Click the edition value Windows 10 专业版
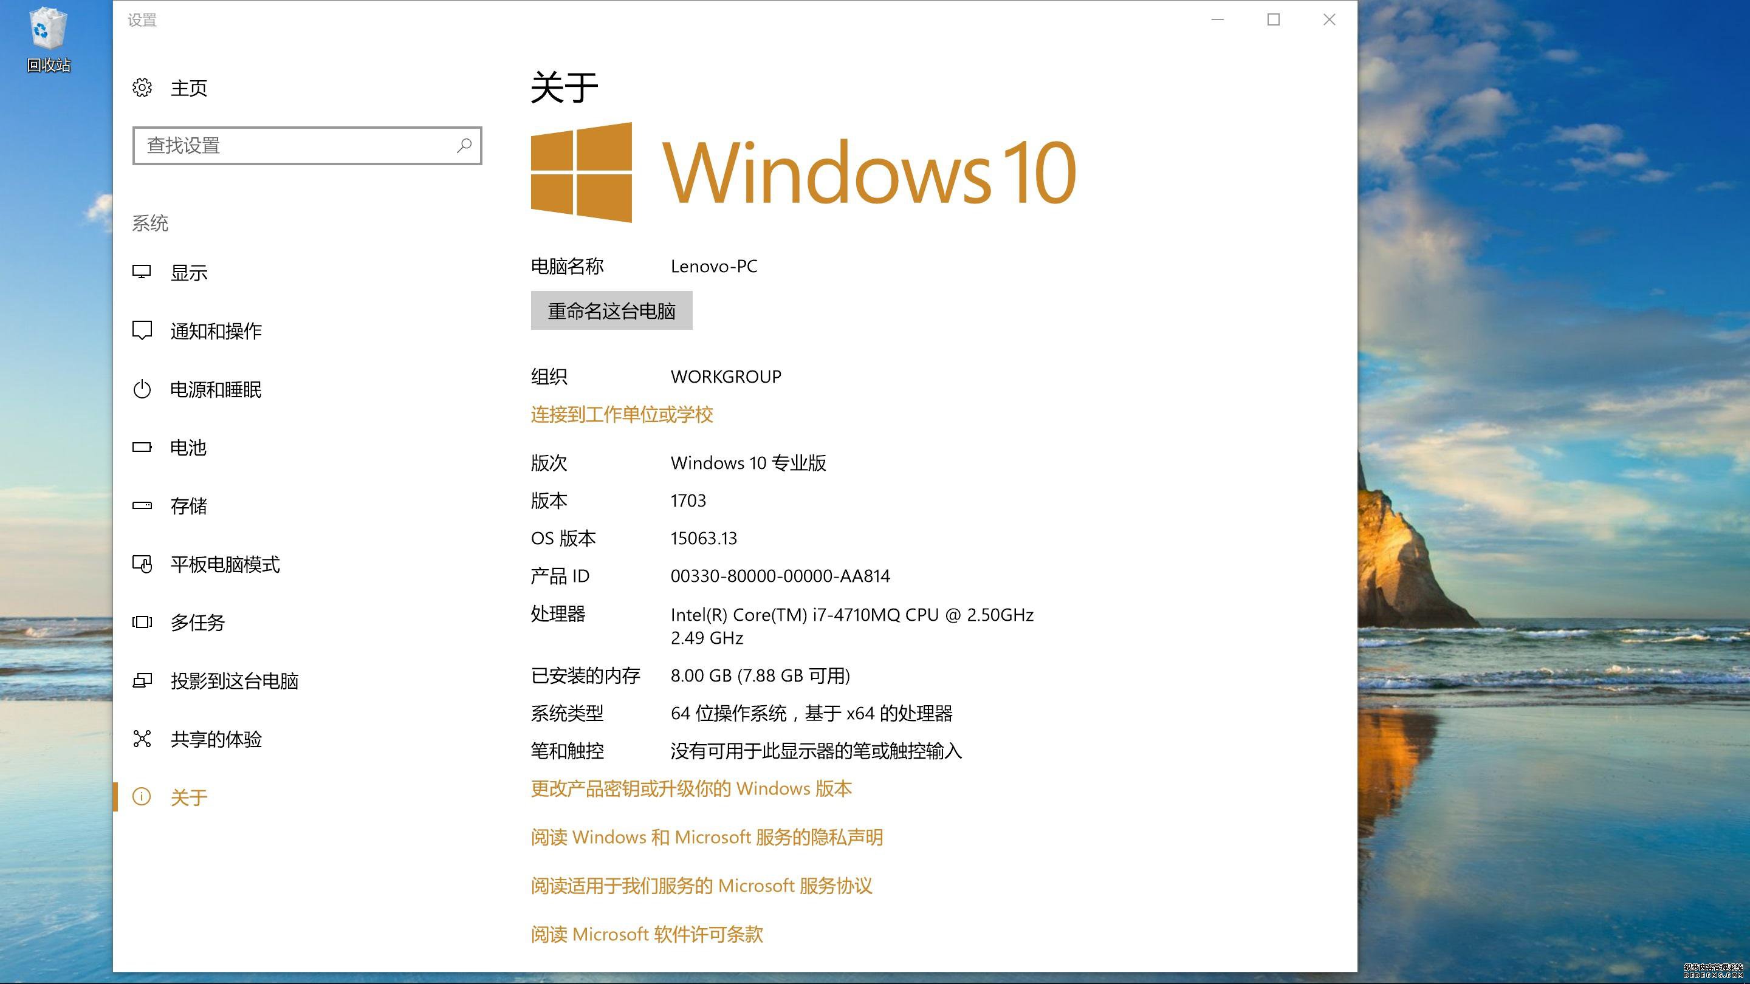The width and height of the screenshot is (1750, 984). [748, 463]
